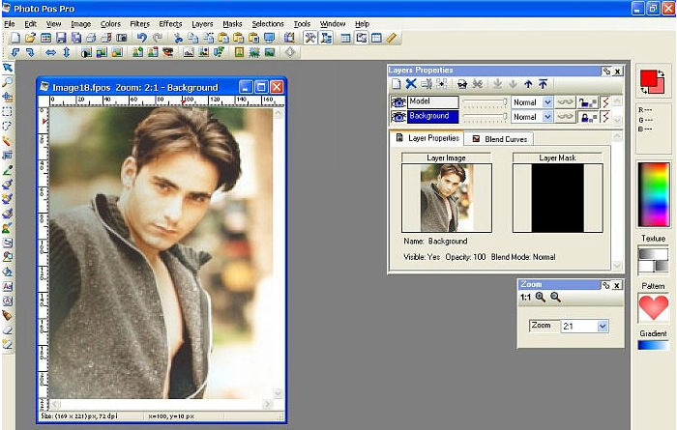Move layer up with the up arrow icon

(x=528, y=85)
